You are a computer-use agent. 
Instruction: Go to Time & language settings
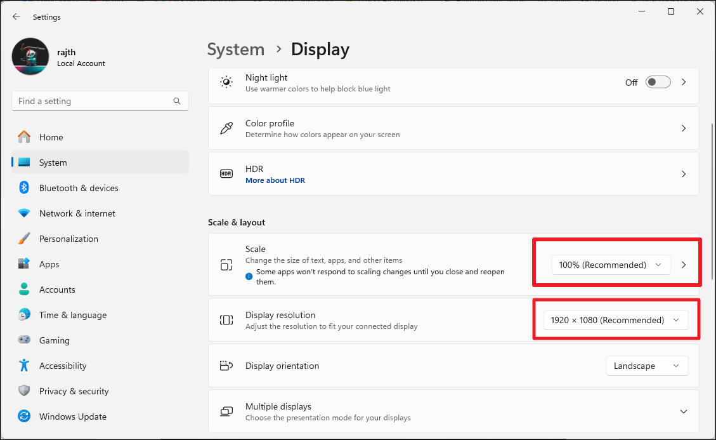pyautogui.click(x=72, y=315)
